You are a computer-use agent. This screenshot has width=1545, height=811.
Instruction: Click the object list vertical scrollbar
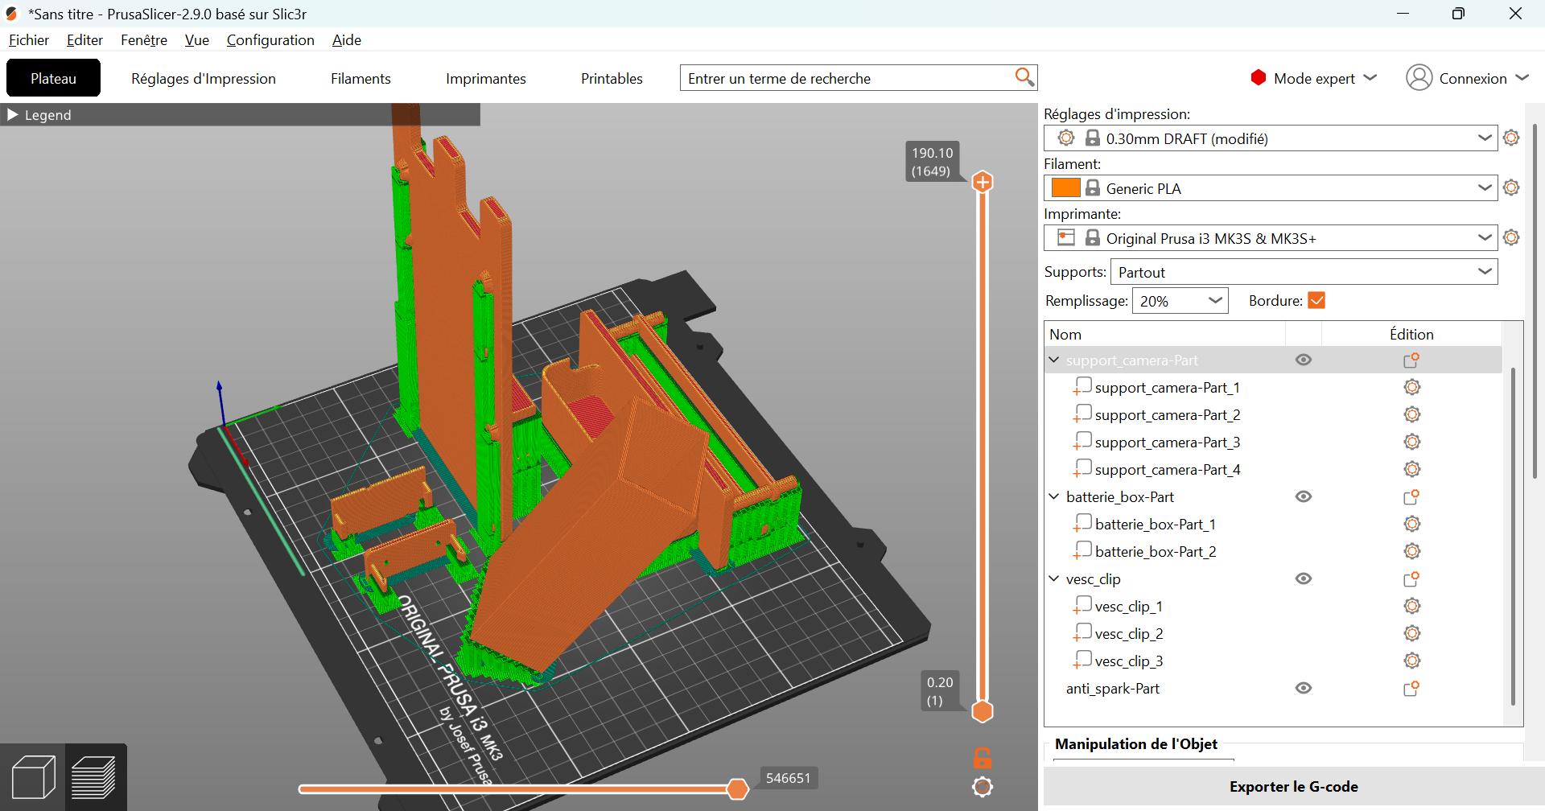point(1513,536)
